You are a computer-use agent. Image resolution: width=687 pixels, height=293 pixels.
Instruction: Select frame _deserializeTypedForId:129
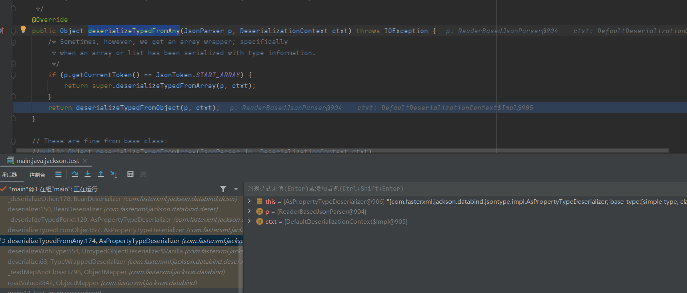[122, 219]
